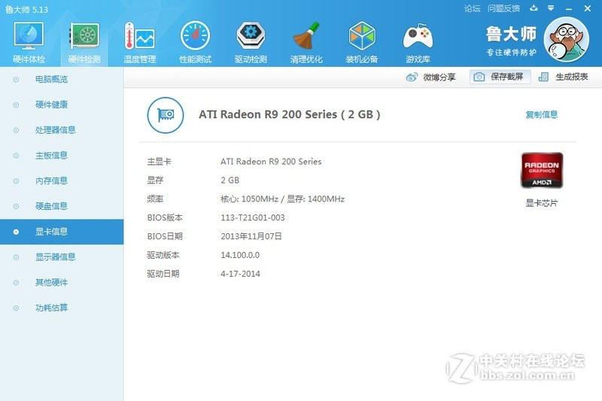Close the 鲁大师 window
The image size is (602, 401).
click(x=588, y=8)
